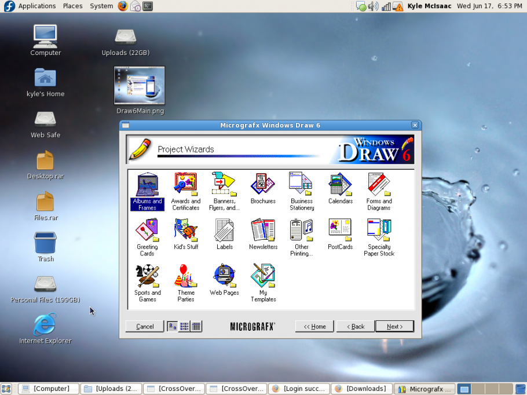Screen dimensions: 527x395
Task: Open the Kid's Stuff project icon
Action: pyautogui.click(x=185, y=232)
